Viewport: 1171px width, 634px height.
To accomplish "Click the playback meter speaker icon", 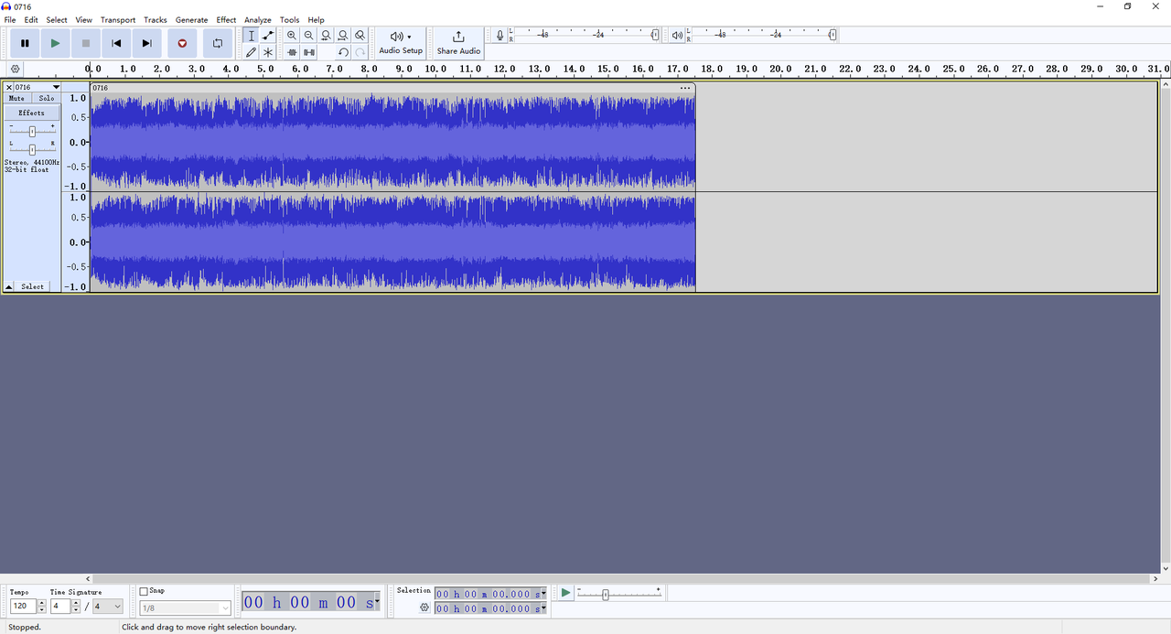I will tap(676, 36).
